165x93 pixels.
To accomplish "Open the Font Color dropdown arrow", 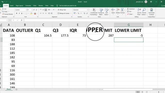I will tap(37, 13).
